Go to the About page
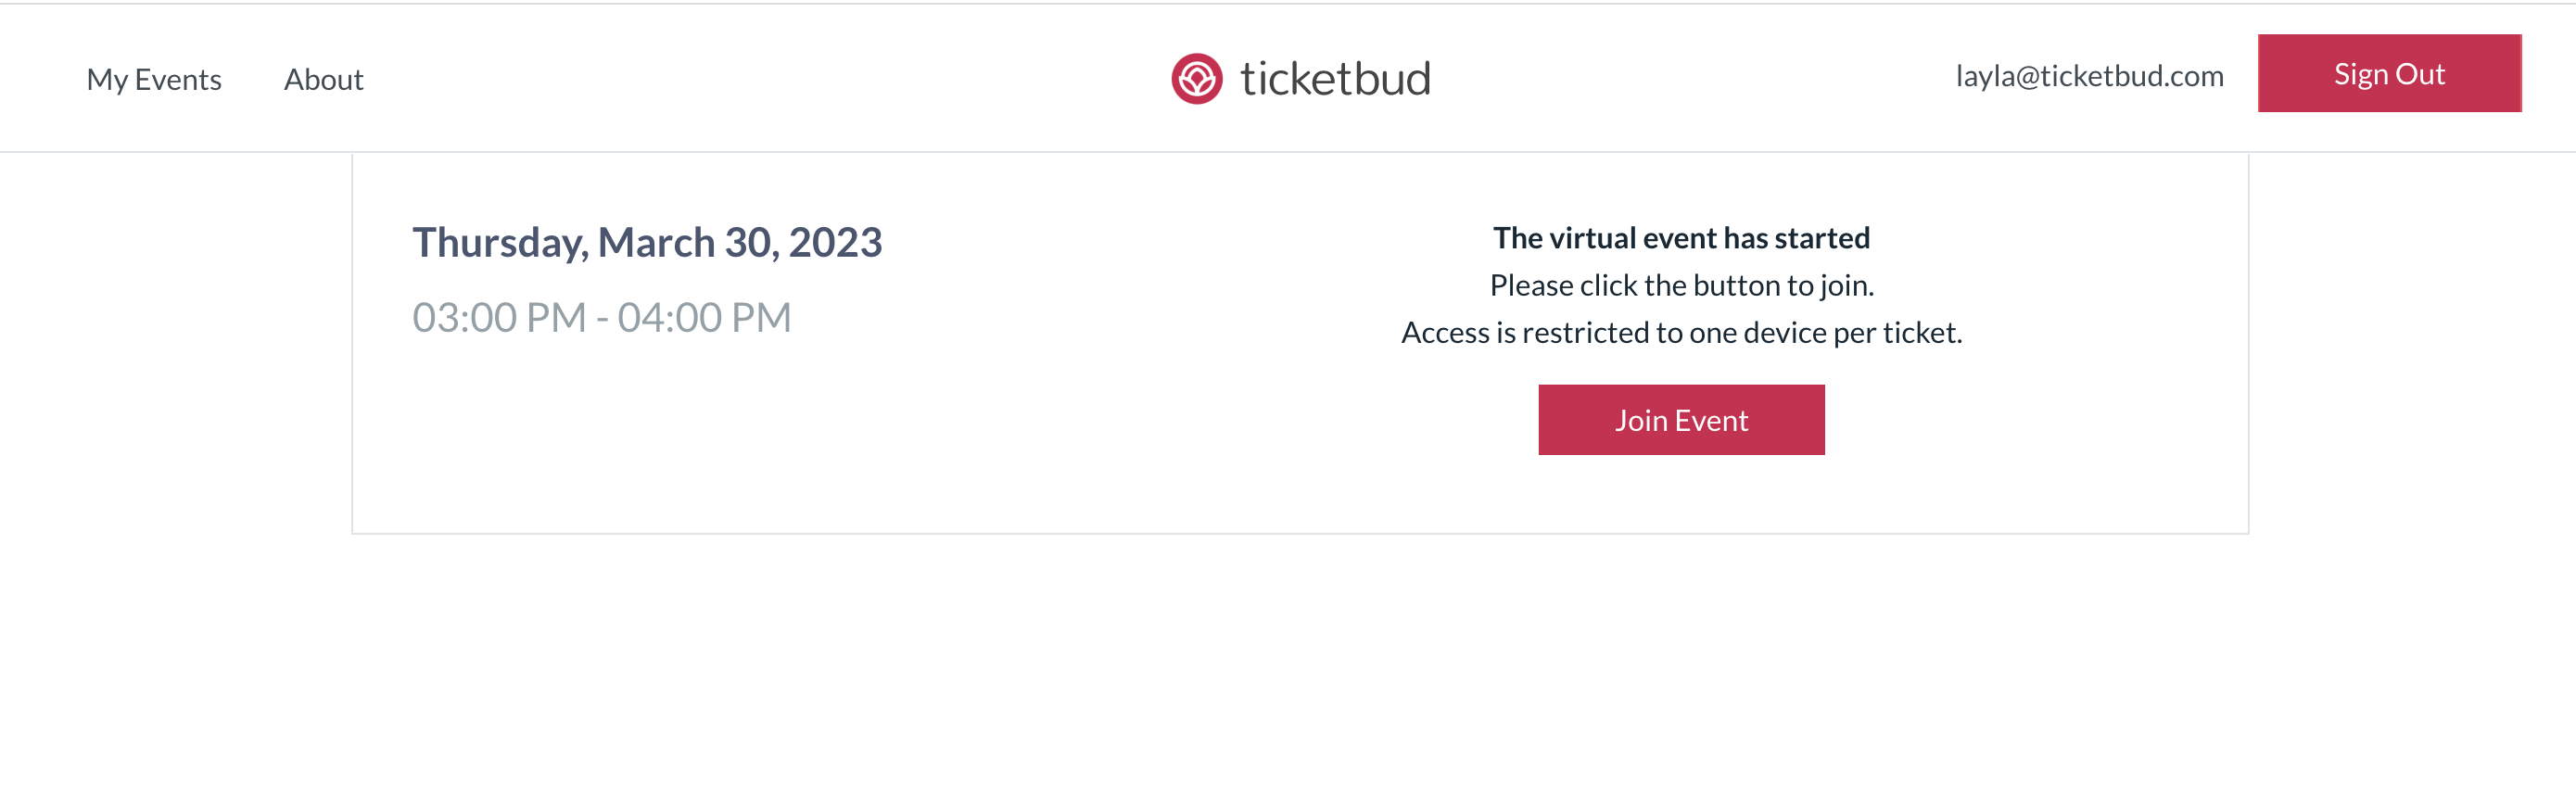This screenshot has height=810, width=2576. pyautogui.click(x=323, y=79)
